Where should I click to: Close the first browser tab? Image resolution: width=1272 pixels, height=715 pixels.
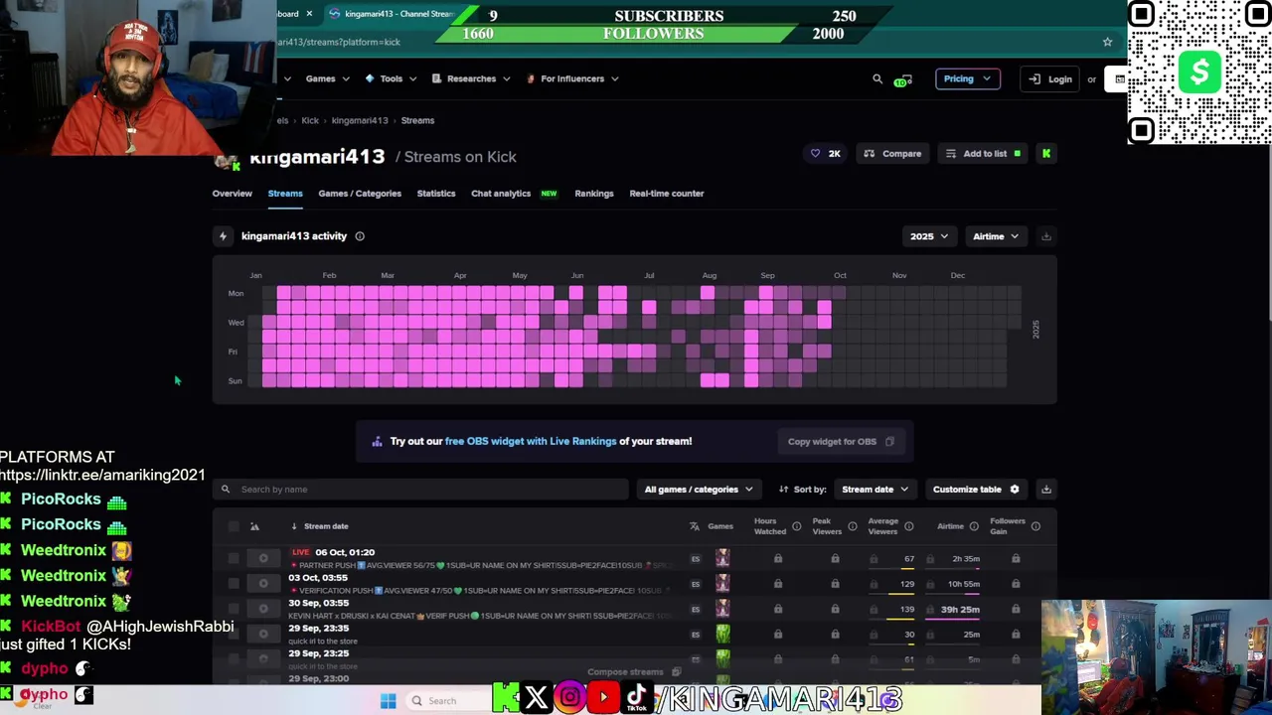309,14
